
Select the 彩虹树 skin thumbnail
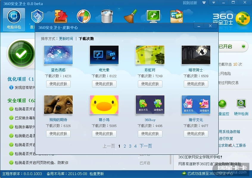[x=150, y=55]
